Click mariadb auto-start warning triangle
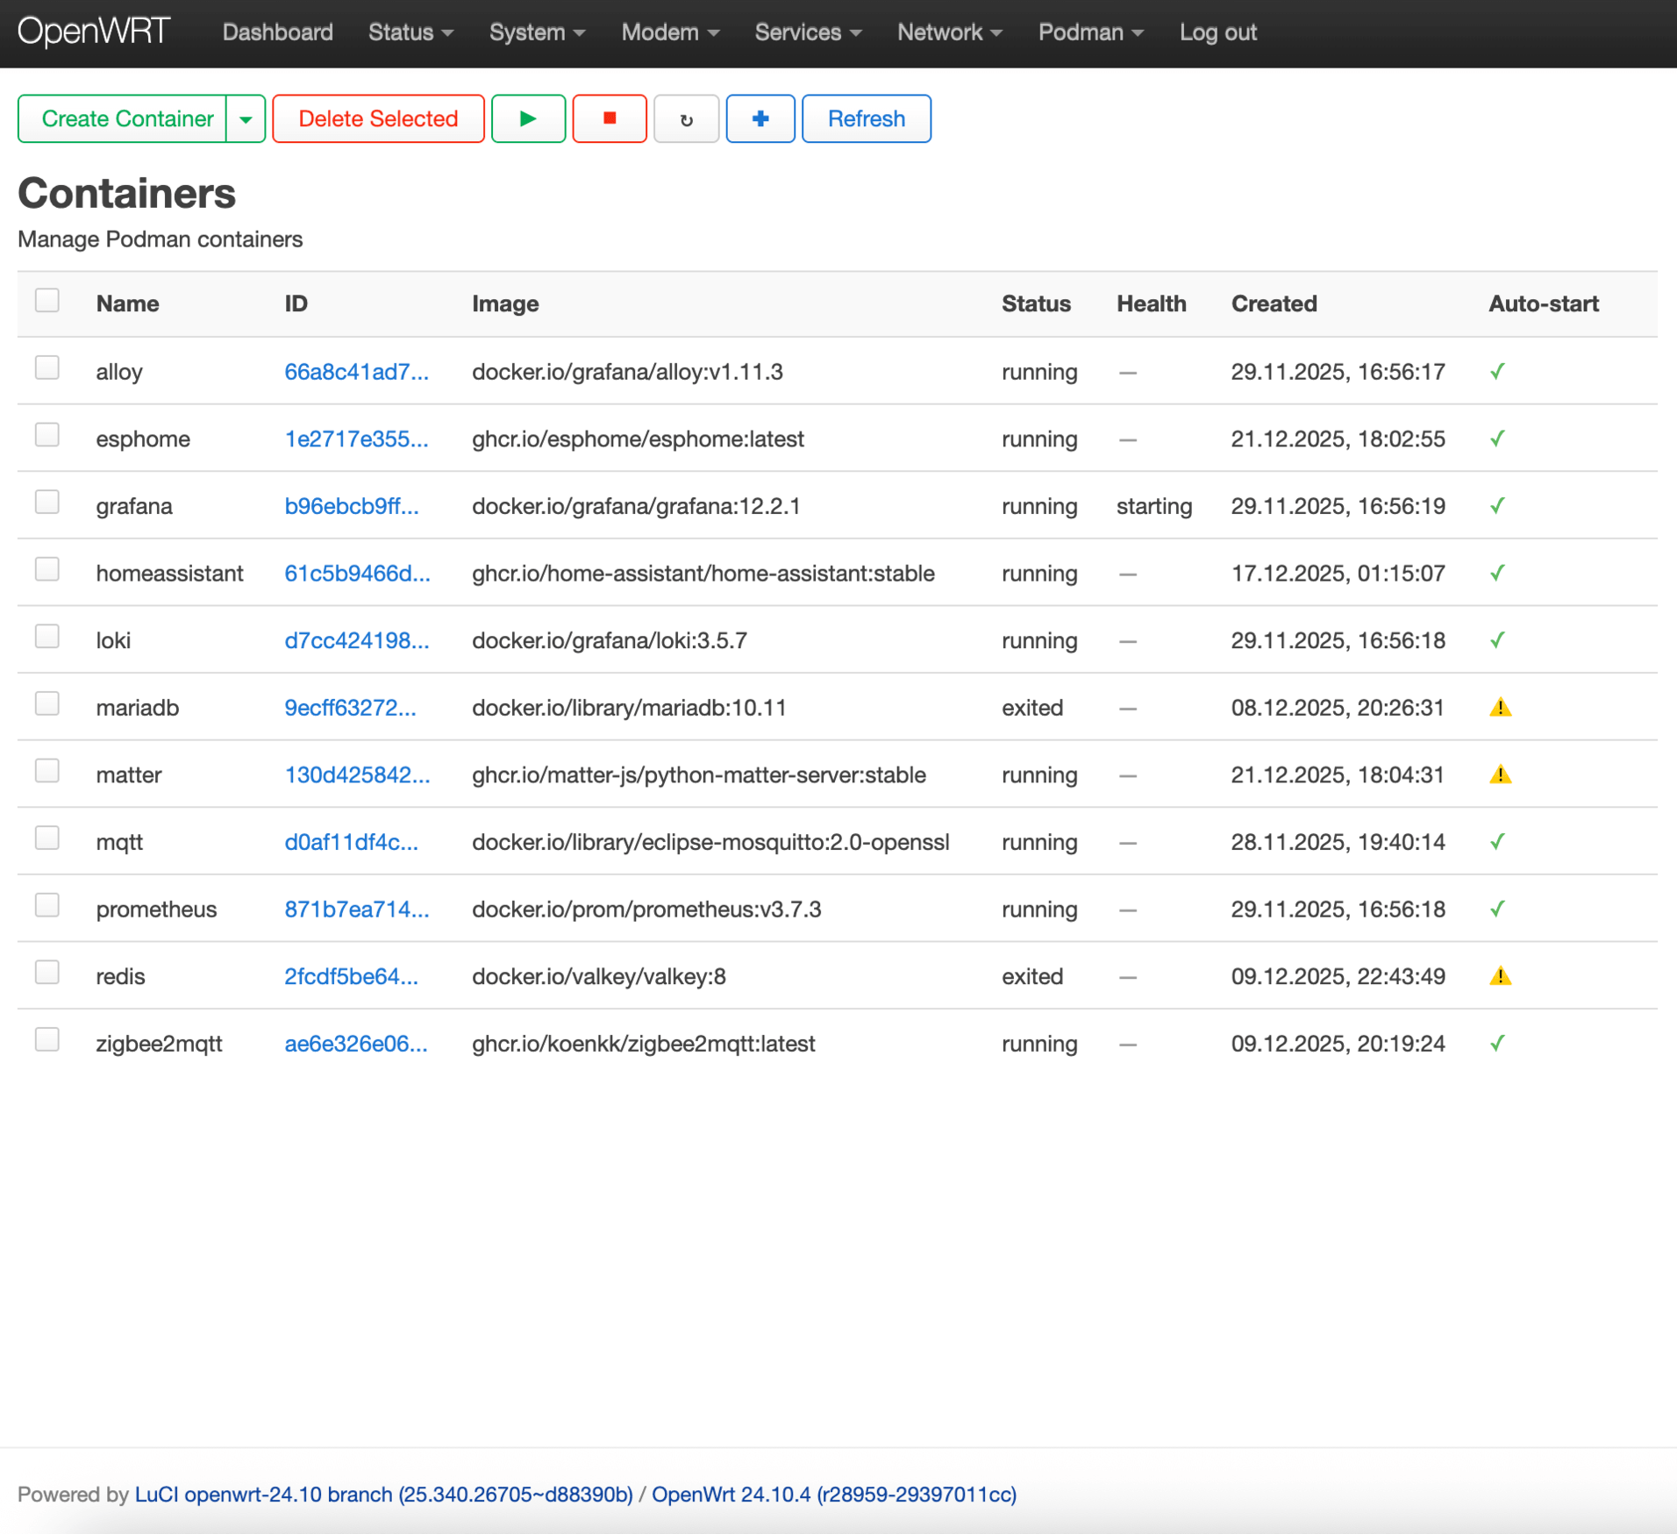The width and height of the screenshot is (1677, 1534). 1500,707
